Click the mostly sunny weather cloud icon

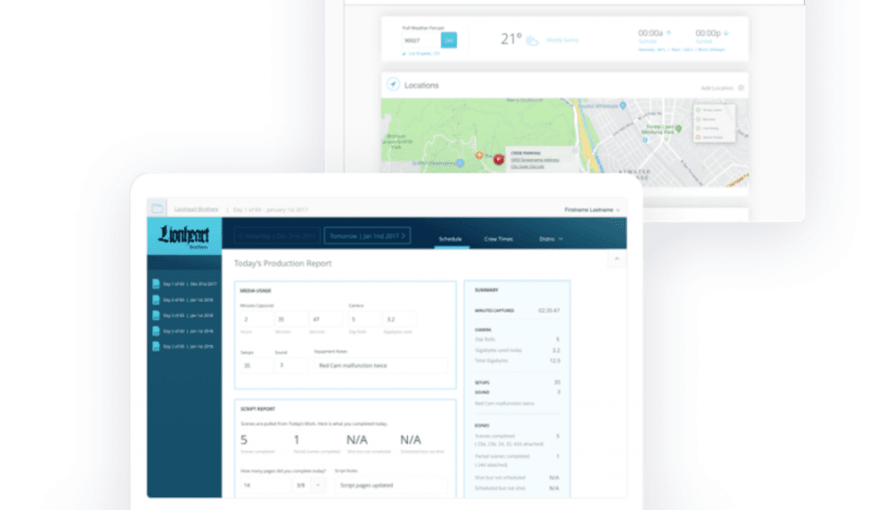click(532, 40)
